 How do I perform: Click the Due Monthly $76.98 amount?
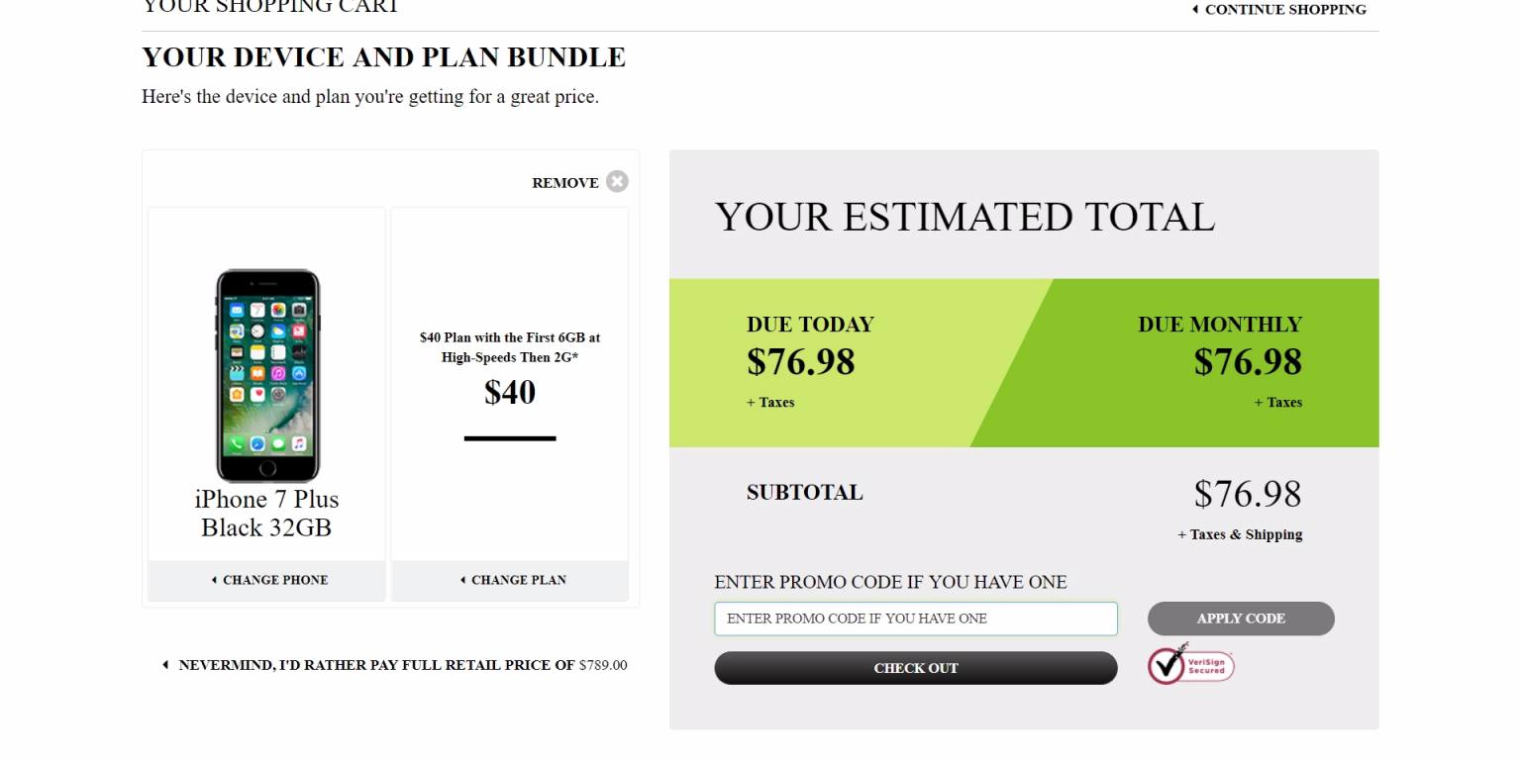coord(1247,362)
